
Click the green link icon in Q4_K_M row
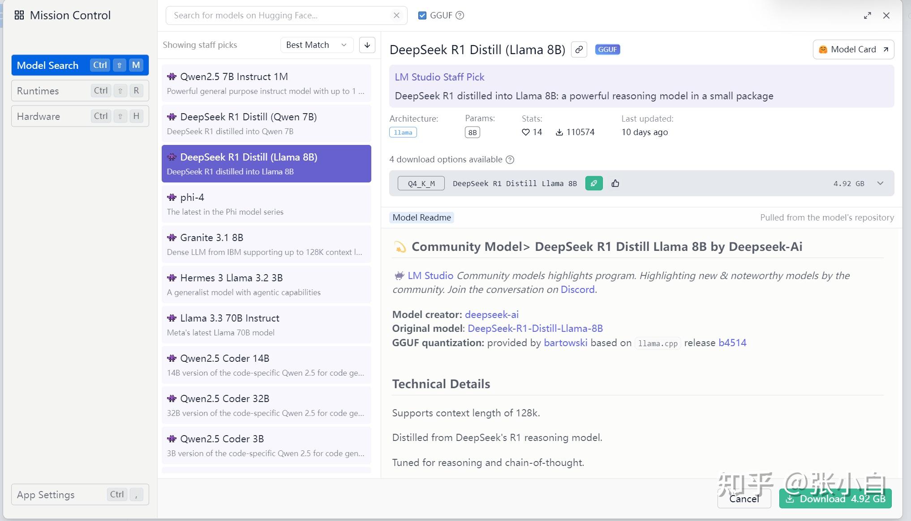[x=593, y=183]
